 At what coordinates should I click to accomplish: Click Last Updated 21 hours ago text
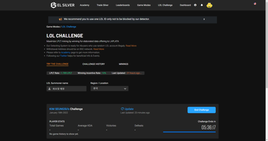point(127,73)
